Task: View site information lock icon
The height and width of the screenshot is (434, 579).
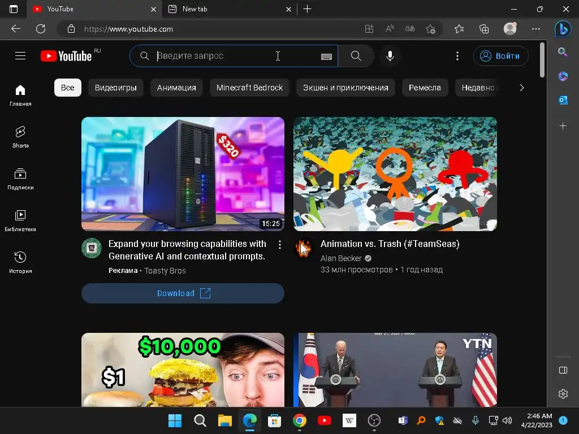Action: 71,29
